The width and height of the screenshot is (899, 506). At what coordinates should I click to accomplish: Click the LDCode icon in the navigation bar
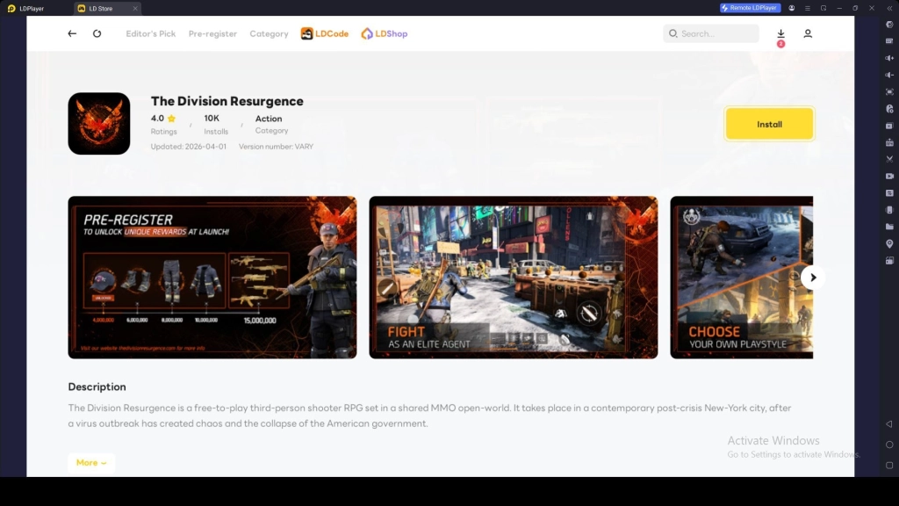tap(325, 33)
